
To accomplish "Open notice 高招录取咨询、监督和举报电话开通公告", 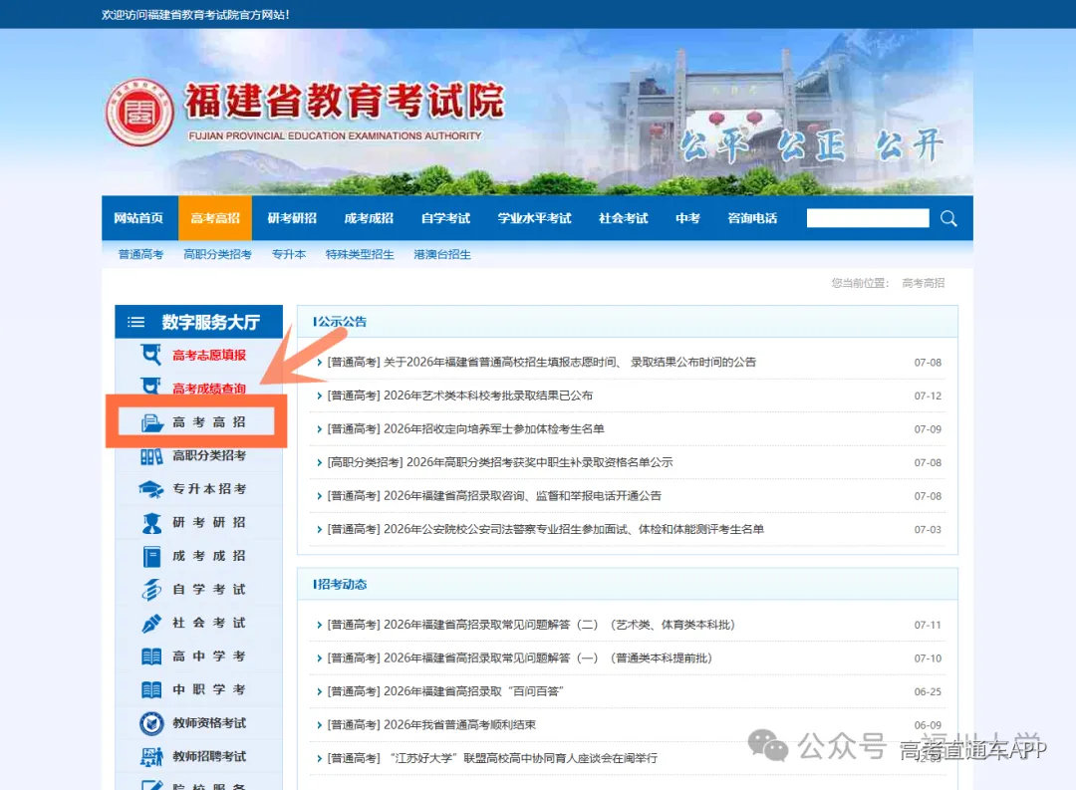I will click(x=494, y=495).
